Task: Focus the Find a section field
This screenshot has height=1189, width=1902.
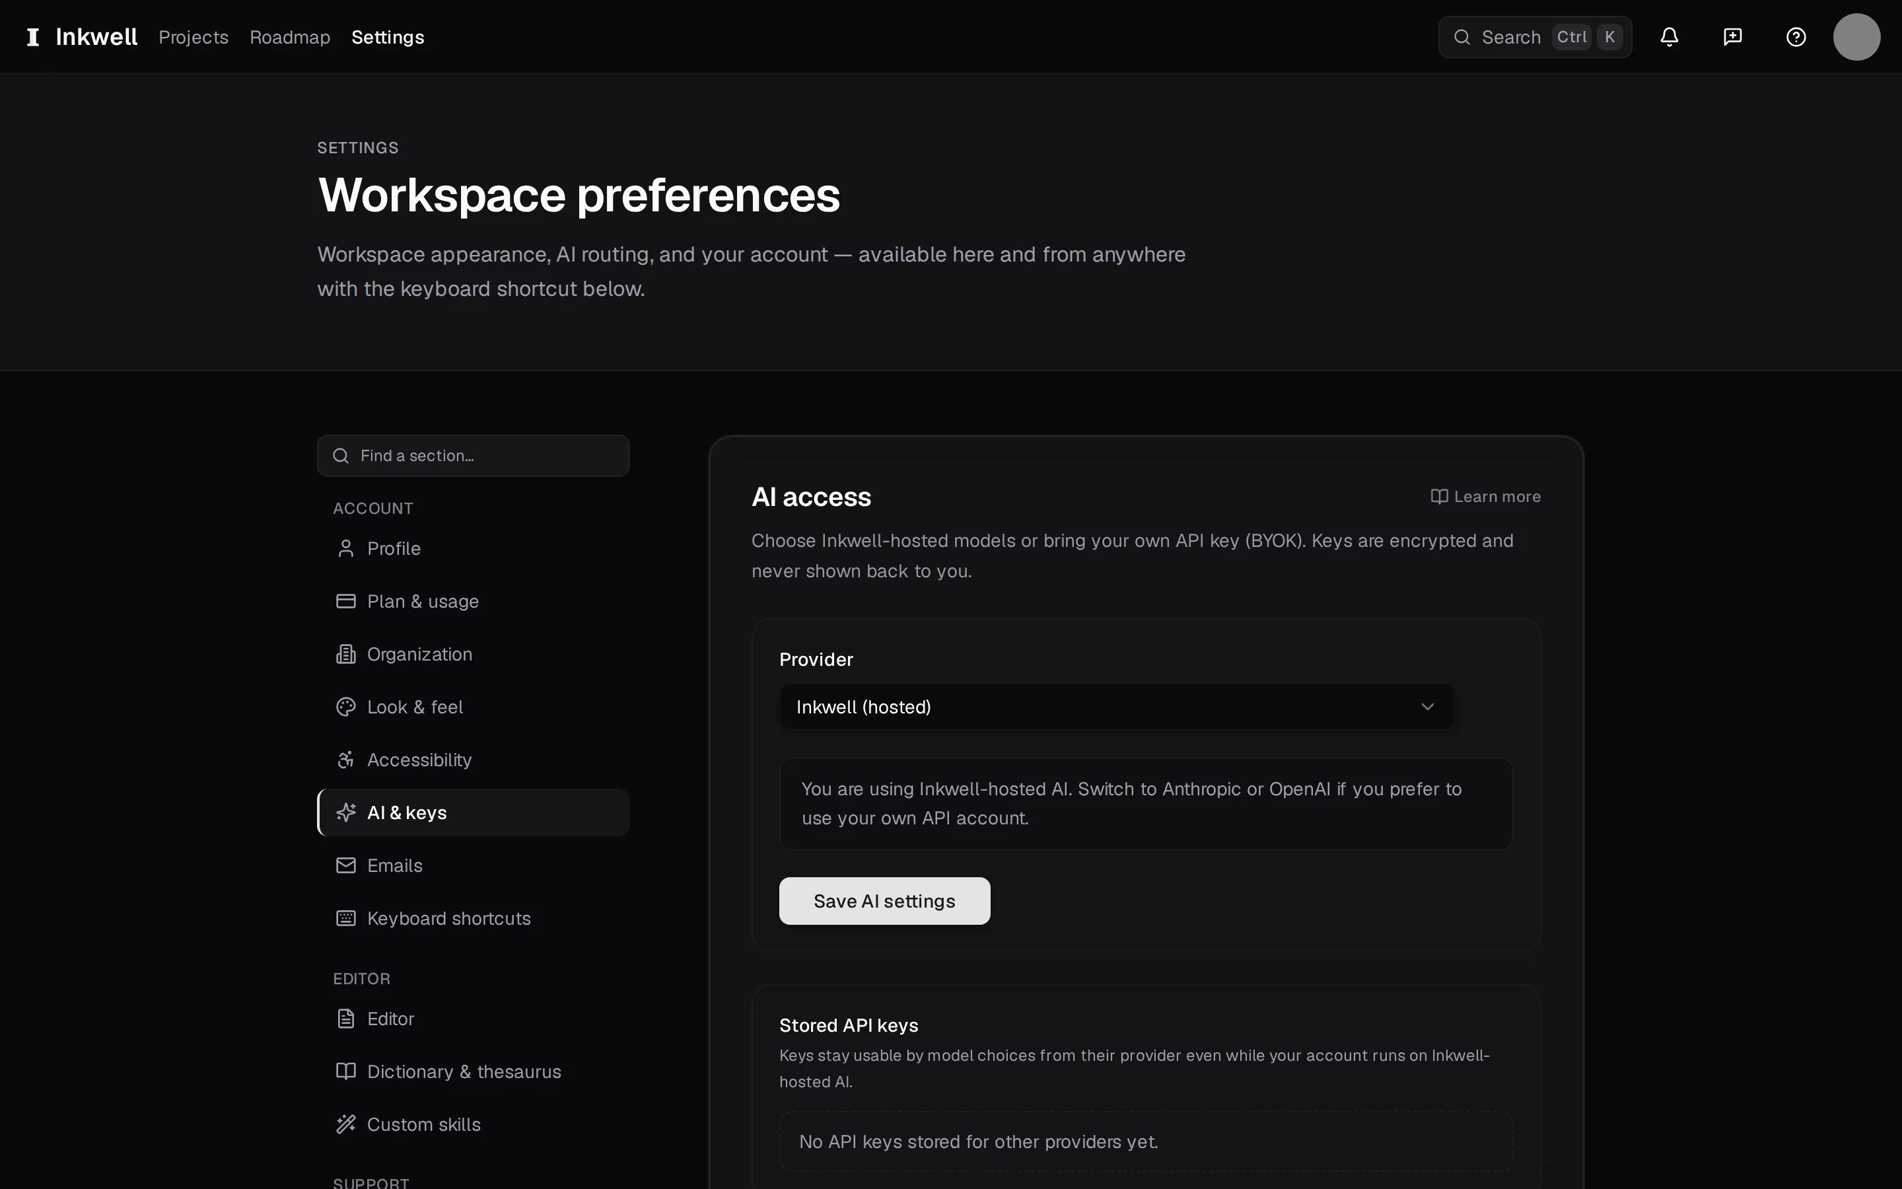Action: [x=473, y=455]
